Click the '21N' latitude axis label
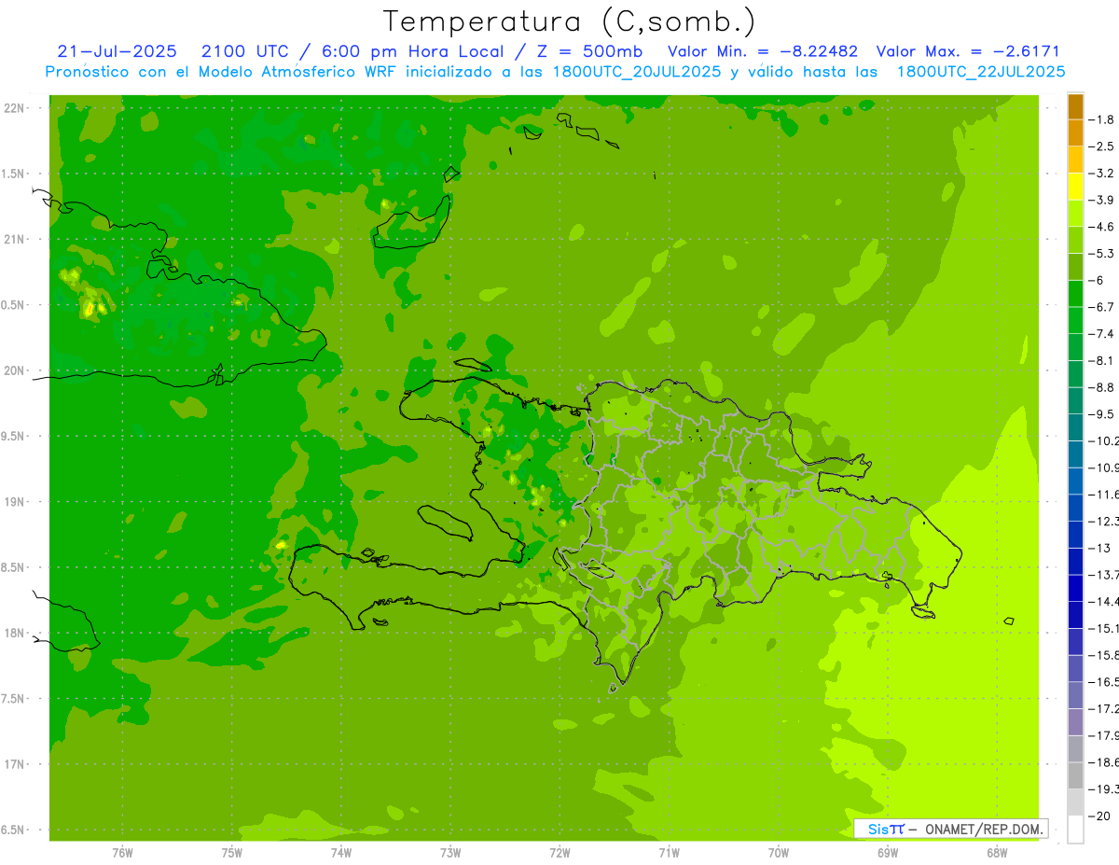 (x=15, y=239)
